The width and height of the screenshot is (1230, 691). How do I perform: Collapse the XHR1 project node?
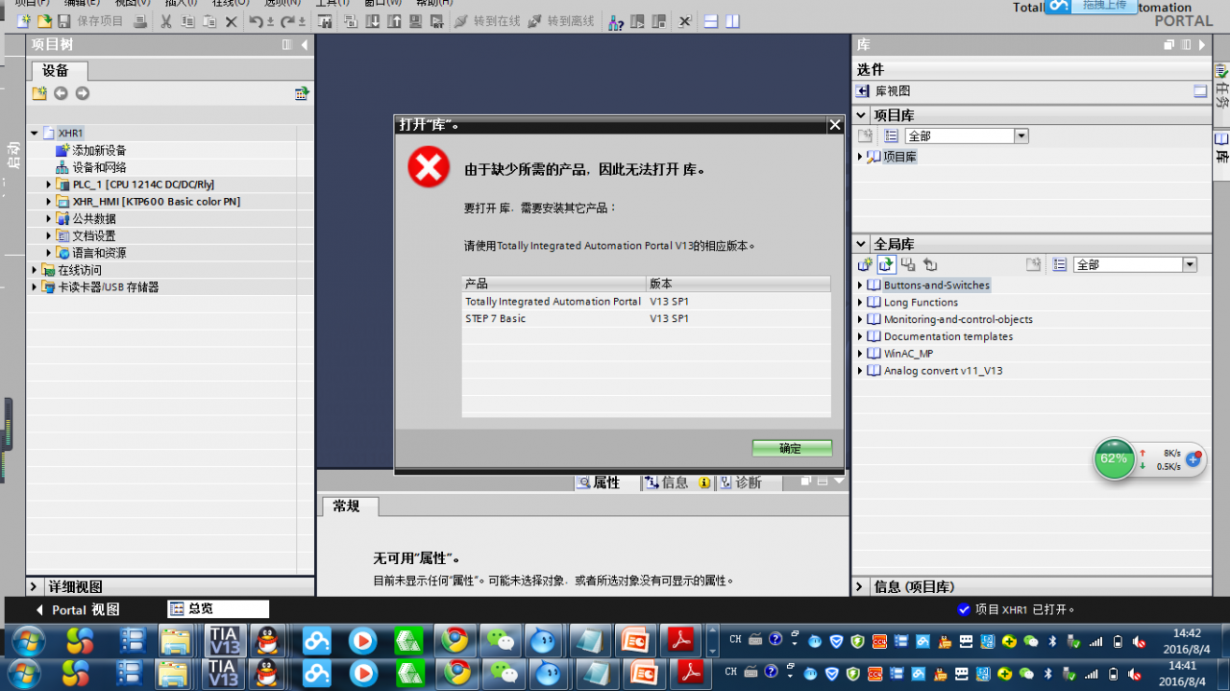[35, 134]
